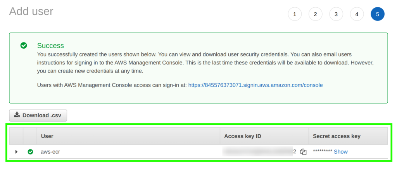
Task: Select step 3 in the wizard
Action: (x=336, y=14)
